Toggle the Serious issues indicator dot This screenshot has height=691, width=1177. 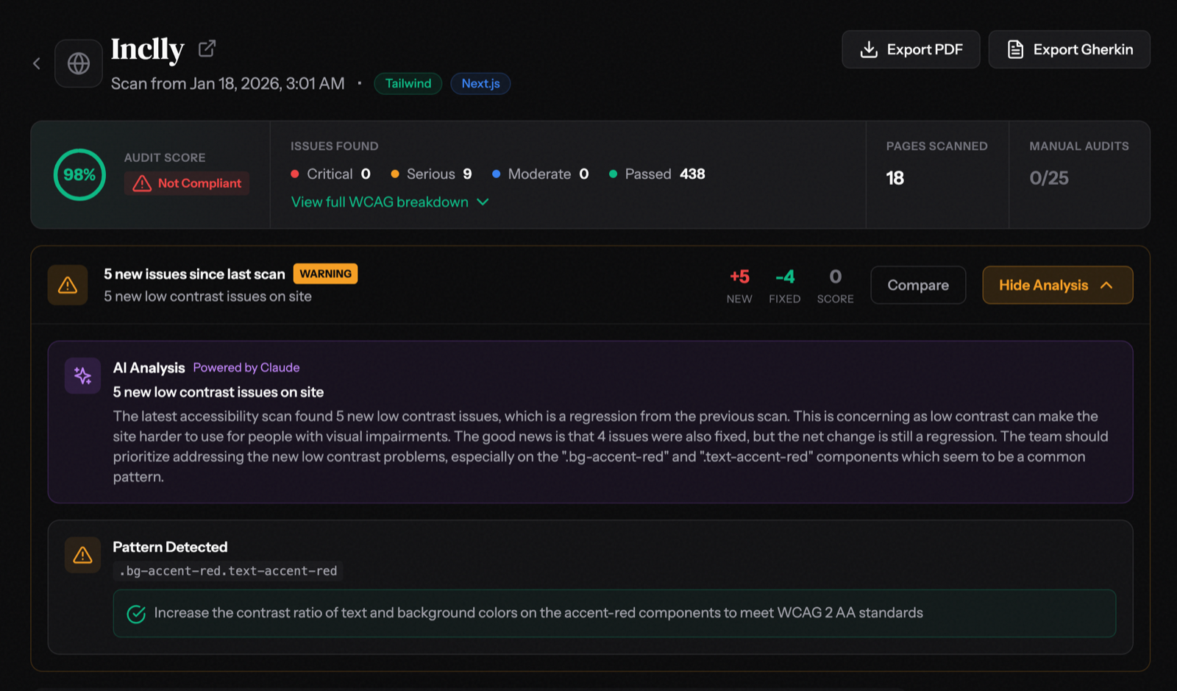click(396, 174)
